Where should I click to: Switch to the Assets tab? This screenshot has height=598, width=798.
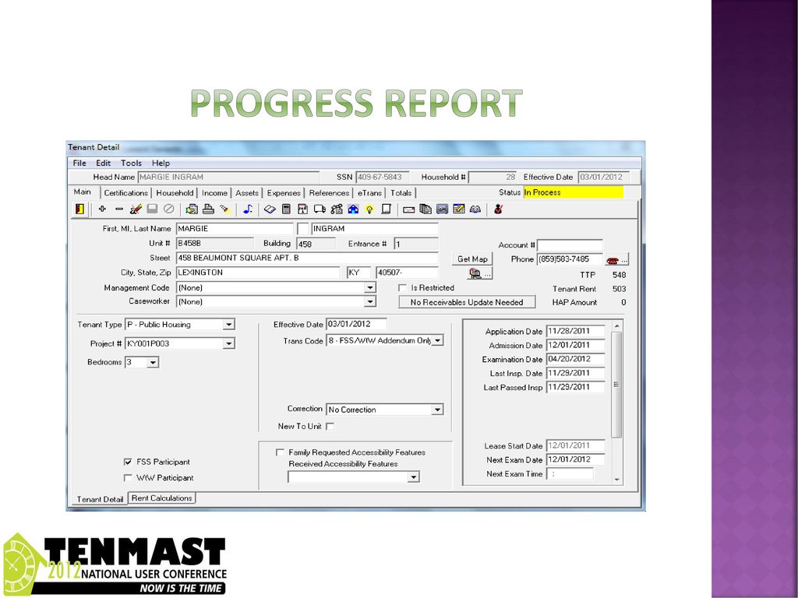coord(247,193)
